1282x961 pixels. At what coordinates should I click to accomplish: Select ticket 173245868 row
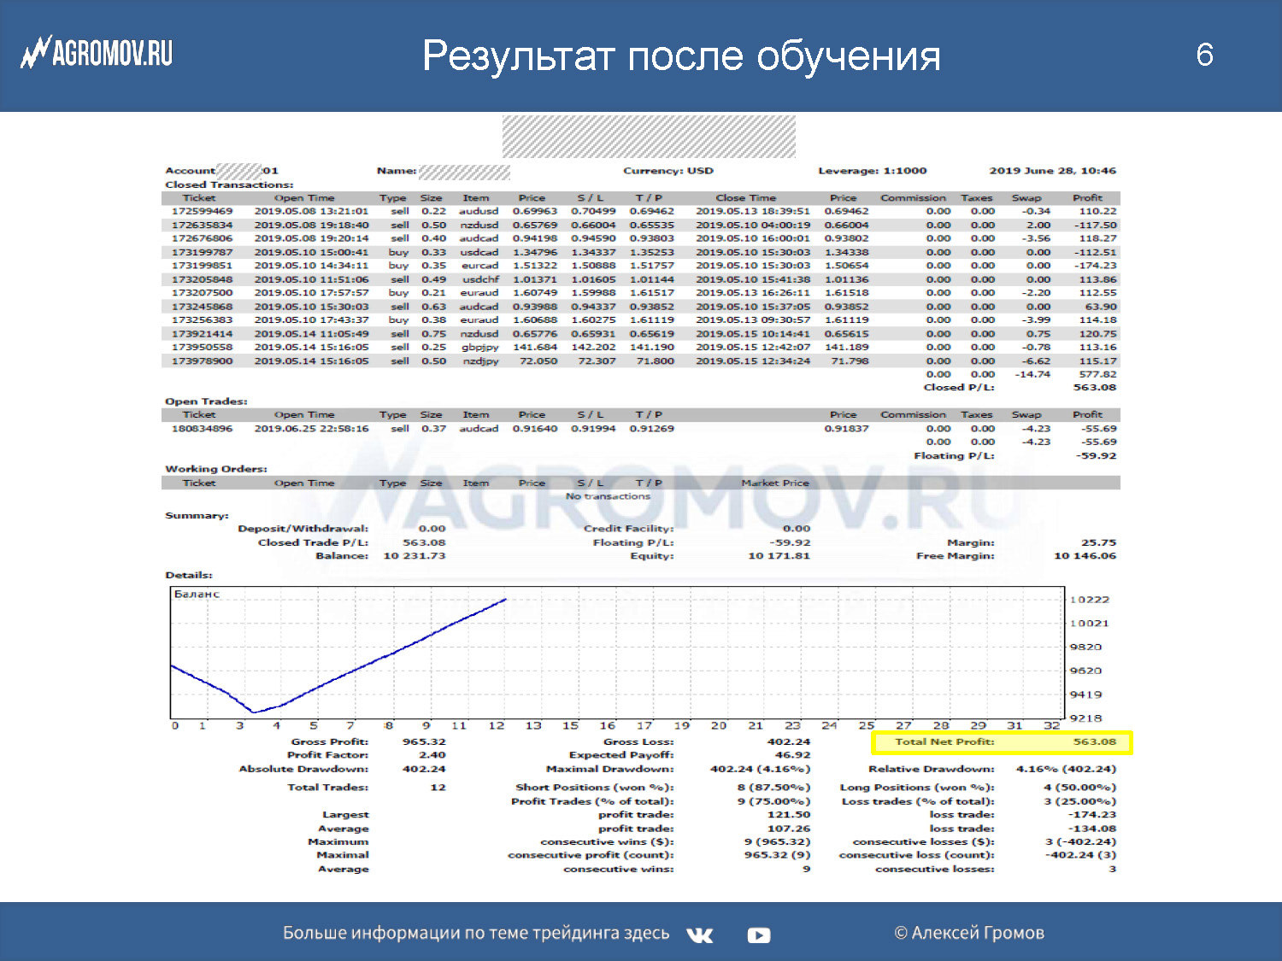[640, 307]
